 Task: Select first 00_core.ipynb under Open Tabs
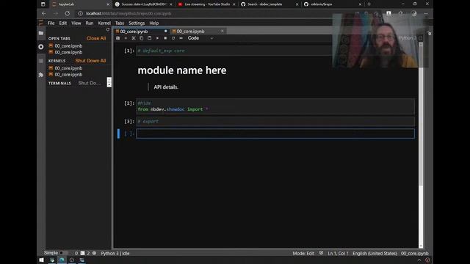pos(68,45)
